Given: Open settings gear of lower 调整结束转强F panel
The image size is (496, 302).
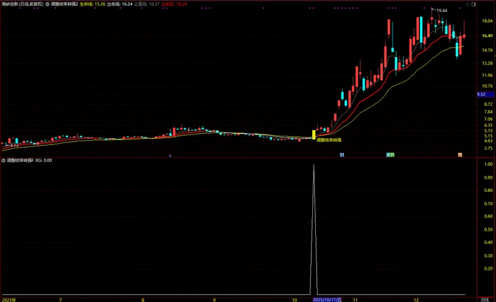Looking at the screenshot, I should pos(4,161).
